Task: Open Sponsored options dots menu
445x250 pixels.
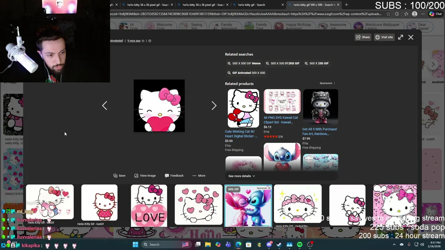Action: click(334, 83)
